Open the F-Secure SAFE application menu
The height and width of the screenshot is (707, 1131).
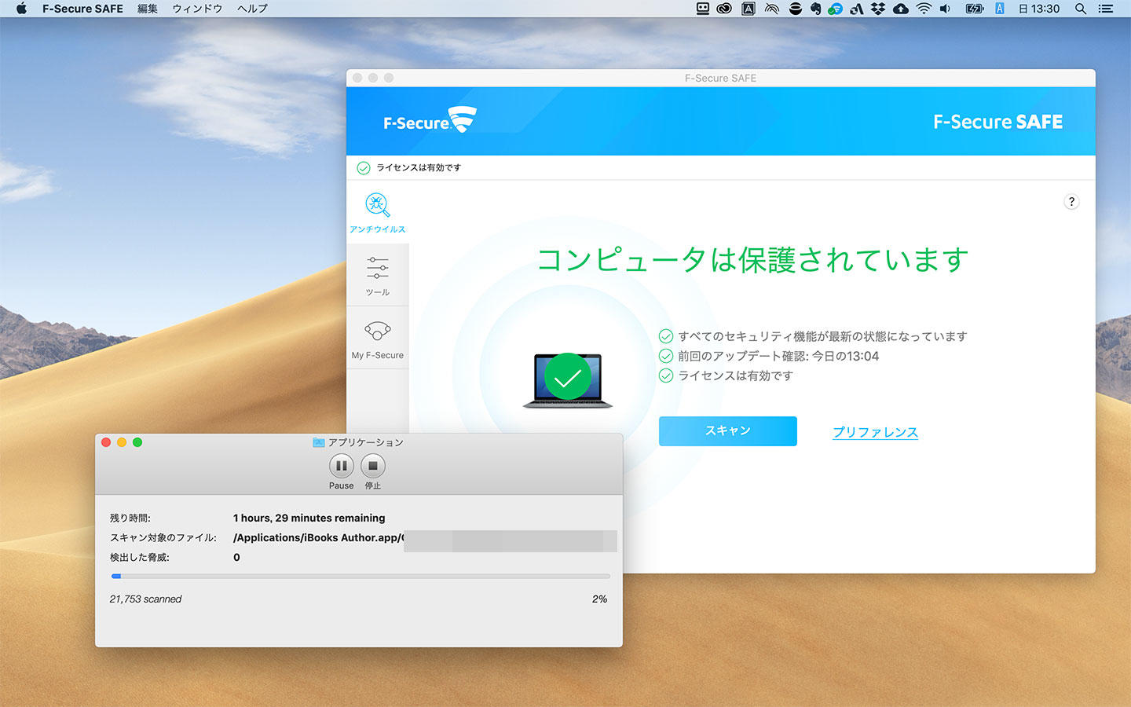81,9
